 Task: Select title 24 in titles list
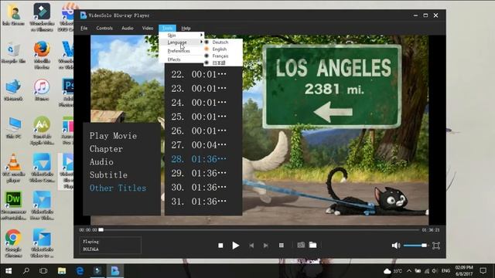199,103
